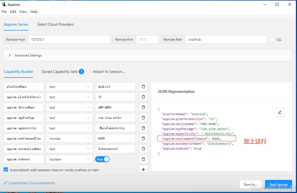Switch to Appium Server tab
The image size is (297, 193).
pyautogui.click(x=16, y=24)
